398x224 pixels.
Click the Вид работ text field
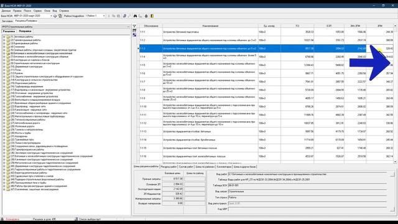point(307,174)
